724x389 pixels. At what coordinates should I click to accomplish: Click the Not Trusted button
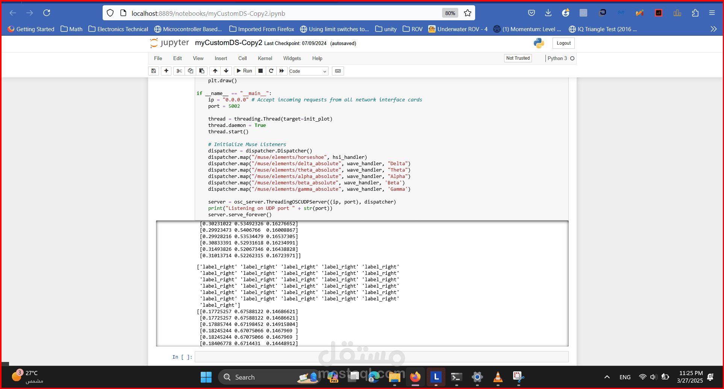(518, 58)
